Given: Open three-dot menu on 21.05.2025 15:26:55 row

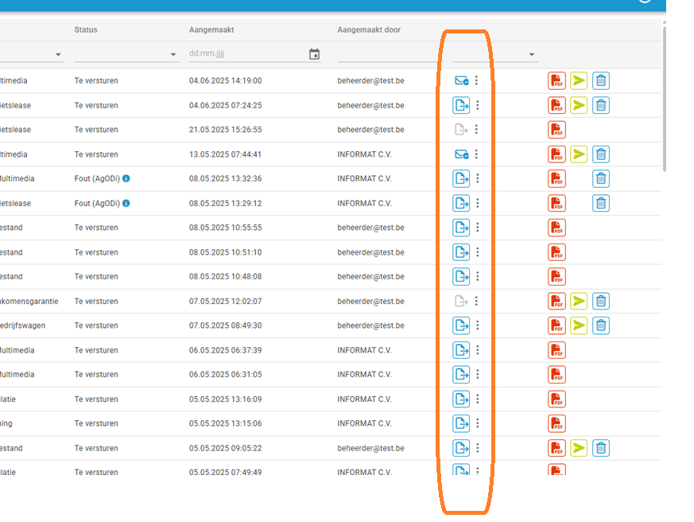Looking at the screenshot, I should 477,130.
